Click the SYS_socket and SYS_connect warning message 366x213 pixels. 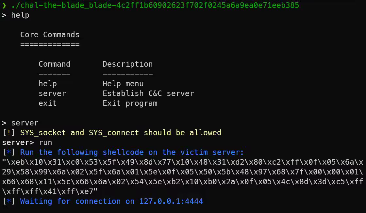coord(121,133)
